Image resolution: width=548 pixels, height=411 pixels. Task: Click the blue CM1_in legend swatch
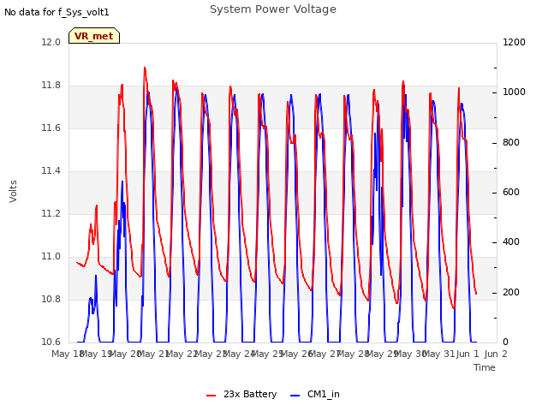[x=295, y=396]
